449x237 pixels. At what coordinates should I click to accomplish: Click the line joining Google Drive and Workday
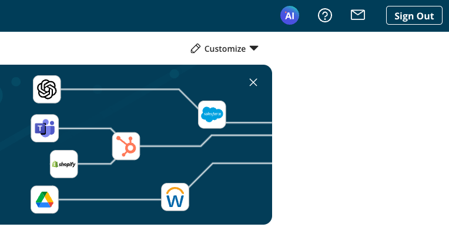110,199
